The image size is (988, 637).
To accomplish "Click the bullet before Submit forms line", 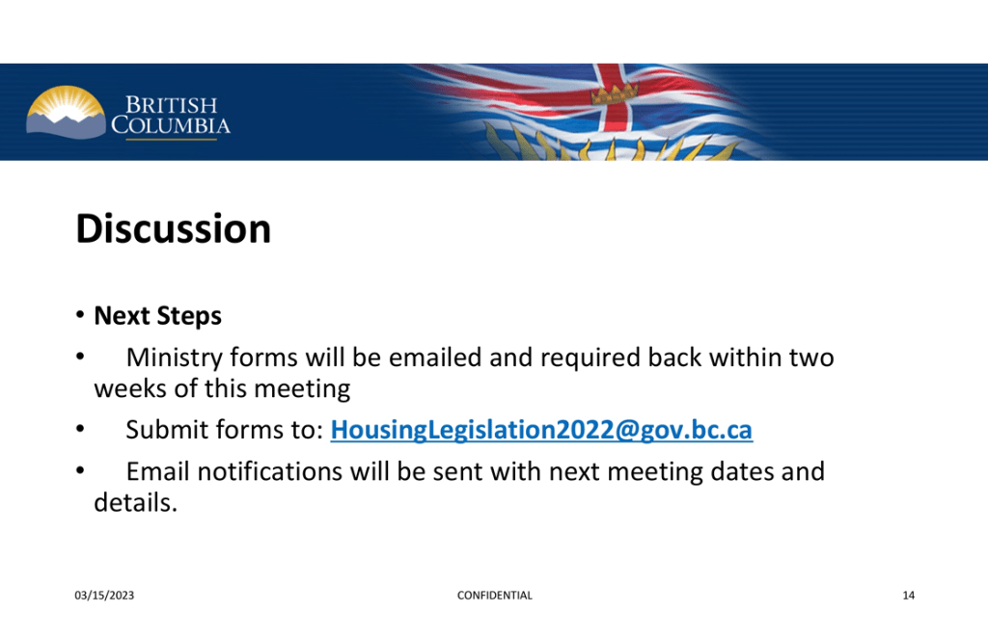I will click(82, 431).
